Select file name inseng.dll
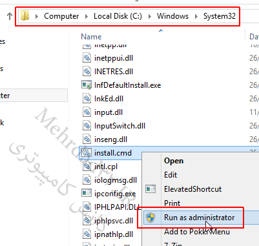This screenshot has height=246, width=259. 110,139
